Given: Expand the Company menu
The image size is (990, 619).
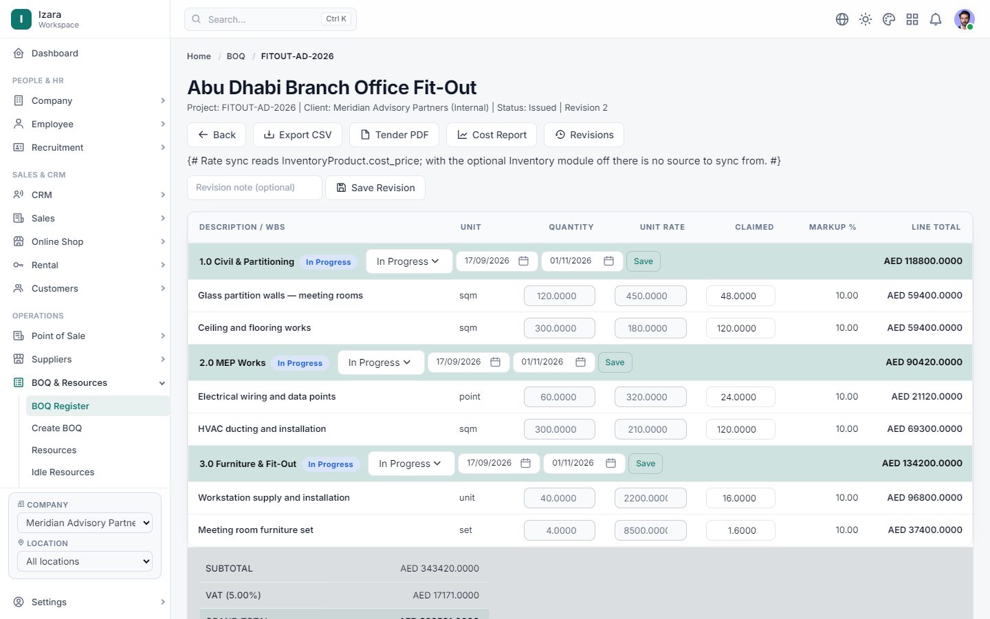Looking at the screenshot, I should (85, 100).
